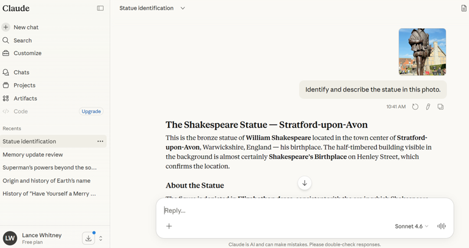The width and height of the screenshot is (469, 248).
Task: Open the attachment plus menu in reply box
Action: point(169,226)
